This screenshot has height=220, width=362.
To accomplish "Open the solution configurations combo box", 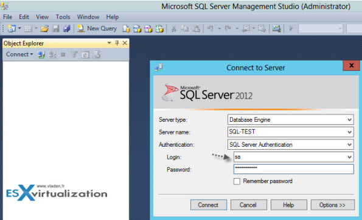I will [x=321, y=28].
